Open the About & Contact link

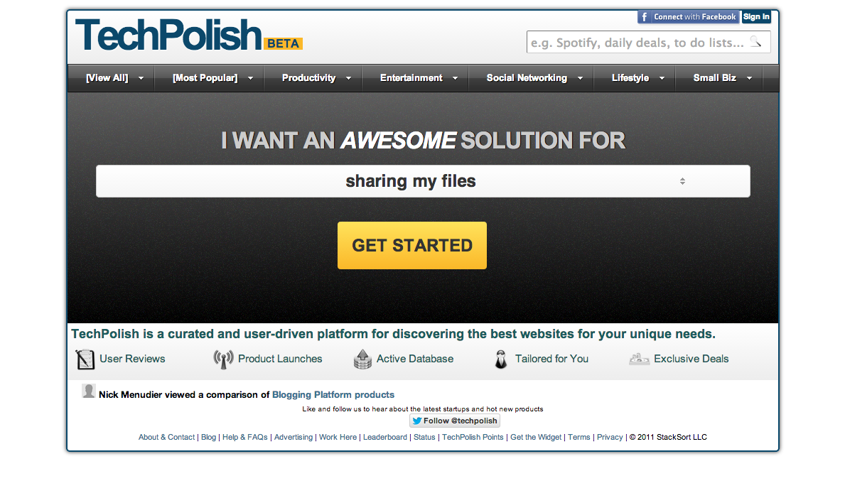pyautogui.click(x=166, y=438)
